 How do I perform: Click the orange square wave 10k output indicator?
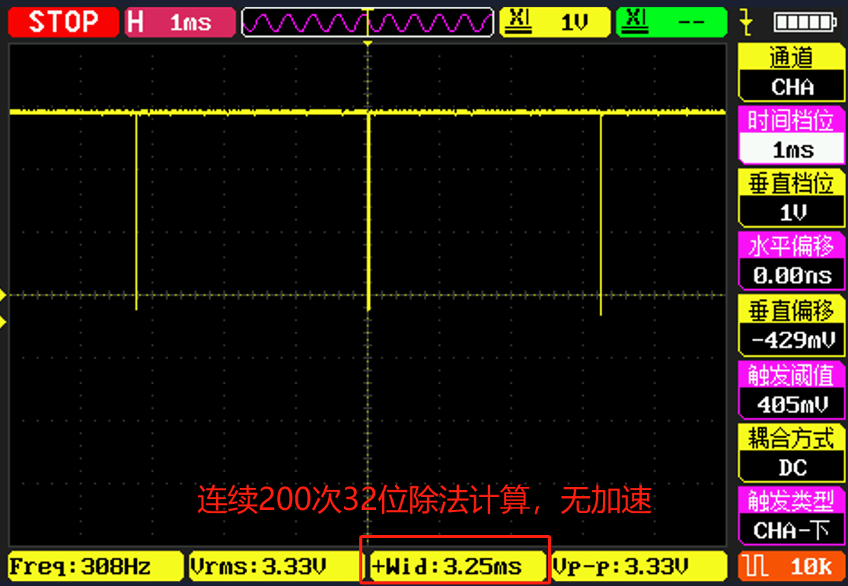coord(791,566)
